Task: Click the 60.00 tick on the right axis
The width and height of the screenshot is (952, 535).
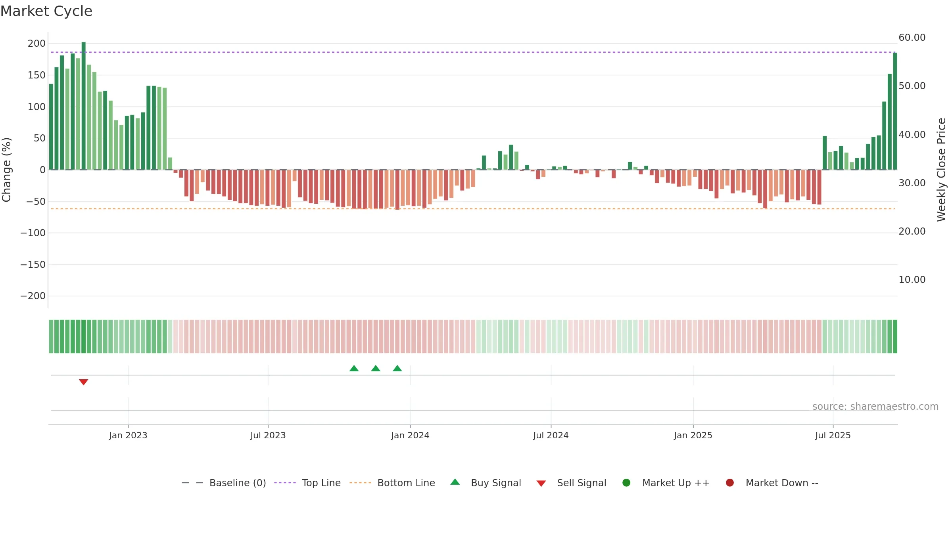Action: [x=912, y=37]
